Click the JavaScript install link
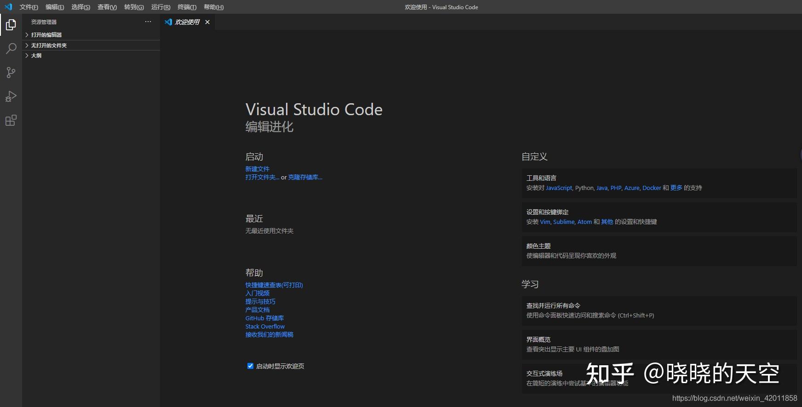 click(x=559, y=188)
